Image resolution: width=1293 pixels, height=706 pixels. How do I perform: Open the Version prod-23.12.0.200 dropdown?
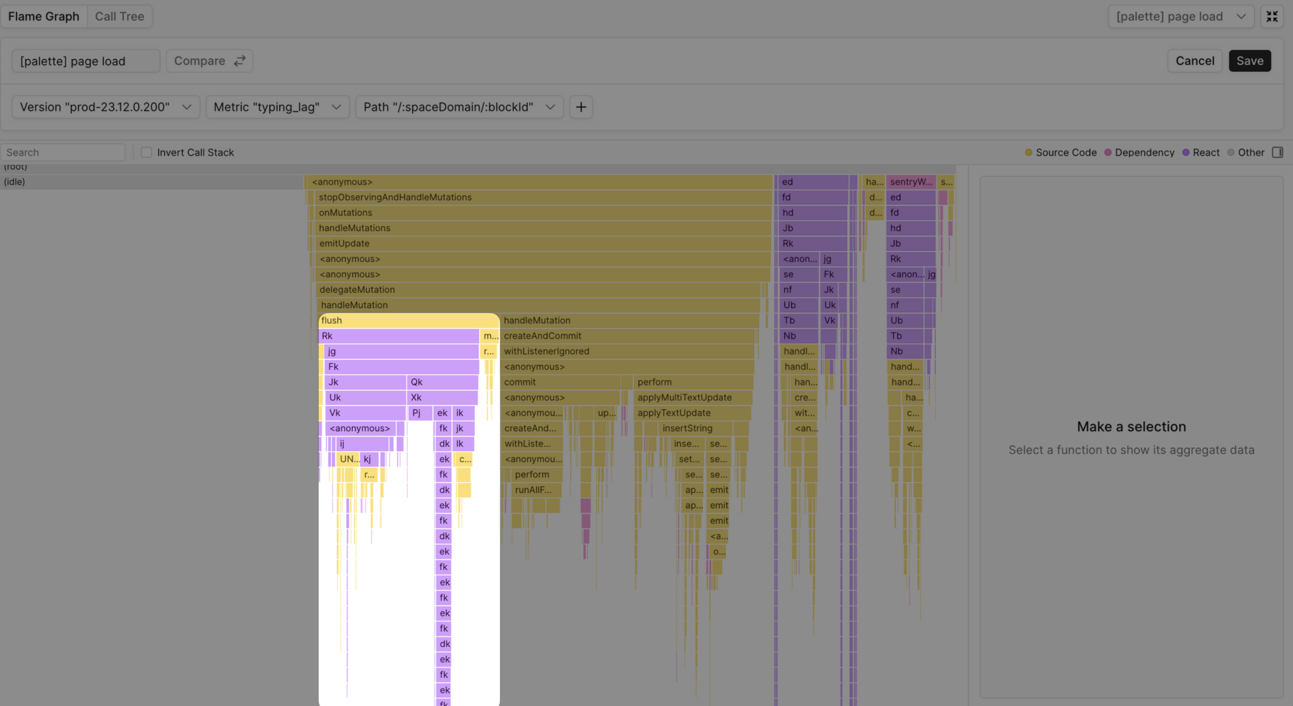click(x=106, y=107)
